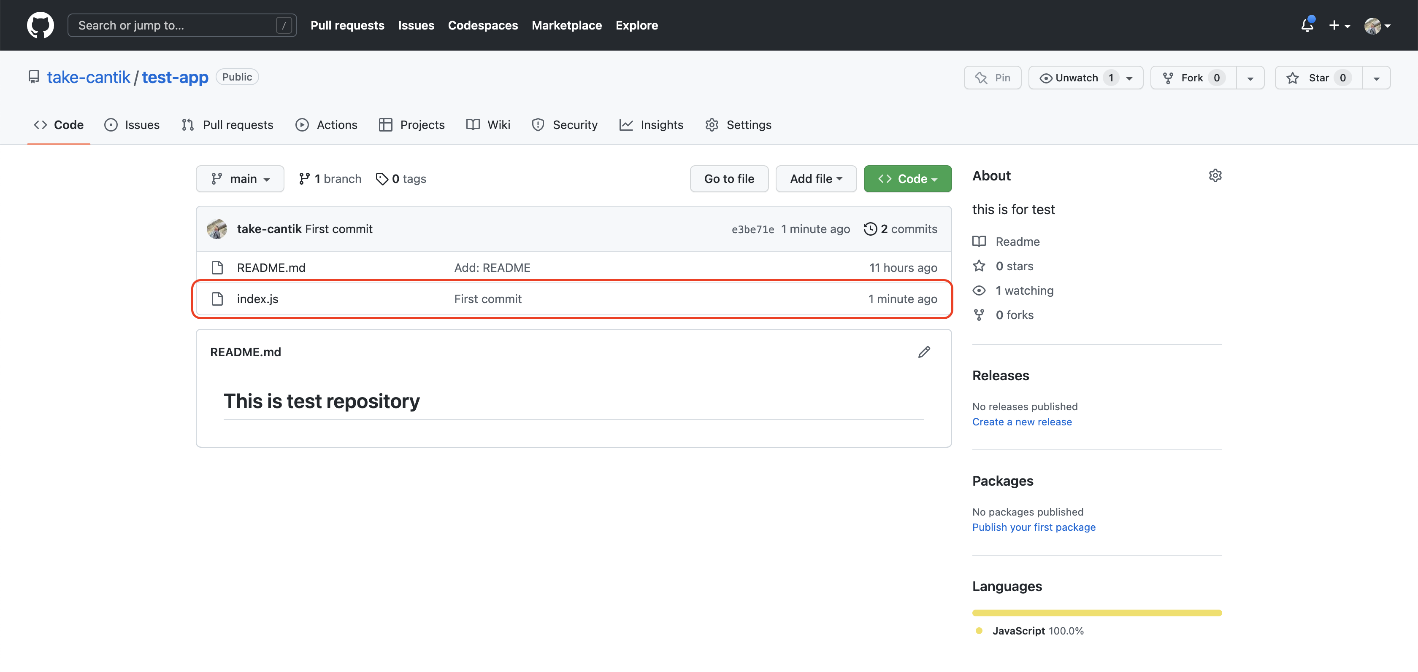Expand the main branch dropdown
The width and height of the screenshot is (1418, 672).
tap(240, 179)
